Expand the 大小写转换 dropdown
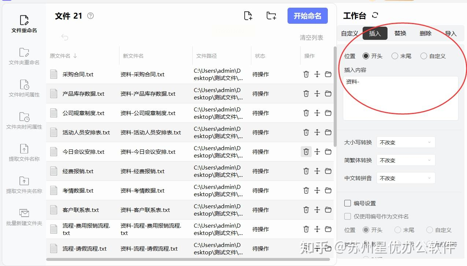The width and height of the screenshot is (467, 266). [x=406, y=142]
